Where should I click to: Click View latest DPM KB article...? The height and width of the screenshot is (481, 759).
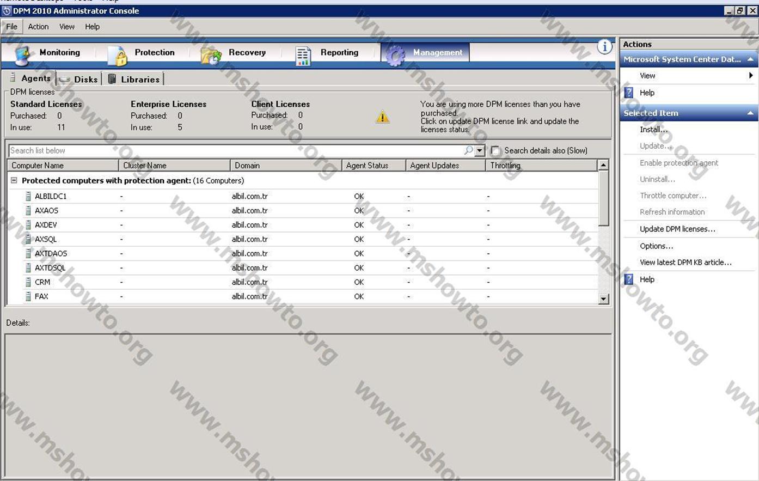[x=685, y=263]
